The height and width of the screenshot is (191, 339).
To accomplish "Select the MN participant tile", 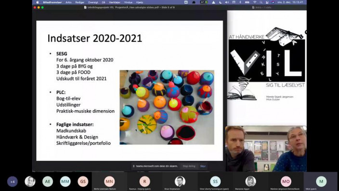I will point(109,181).
